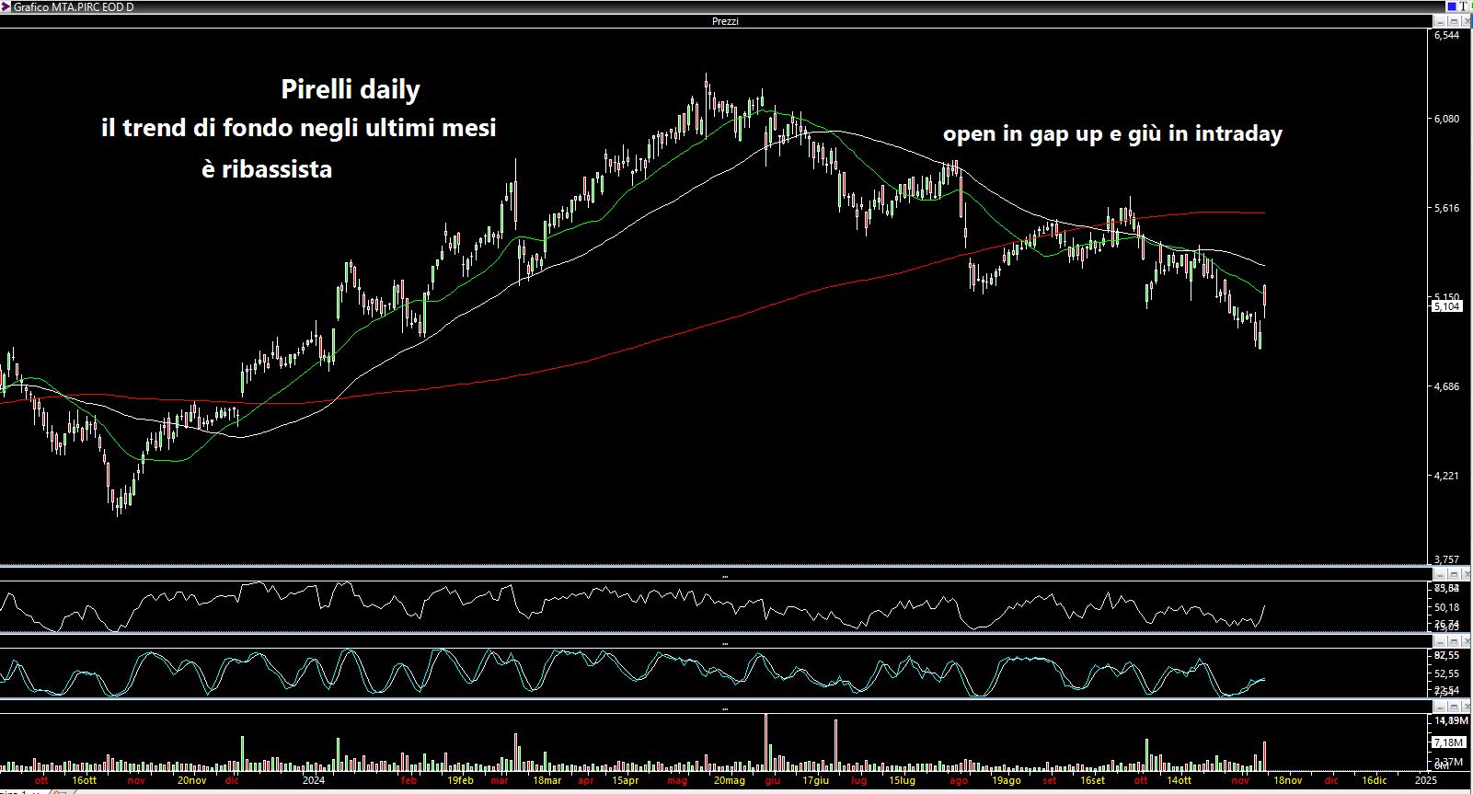
Task: Click the 20mag date marker
Action: pyautogui.click(x=729, y=780)
